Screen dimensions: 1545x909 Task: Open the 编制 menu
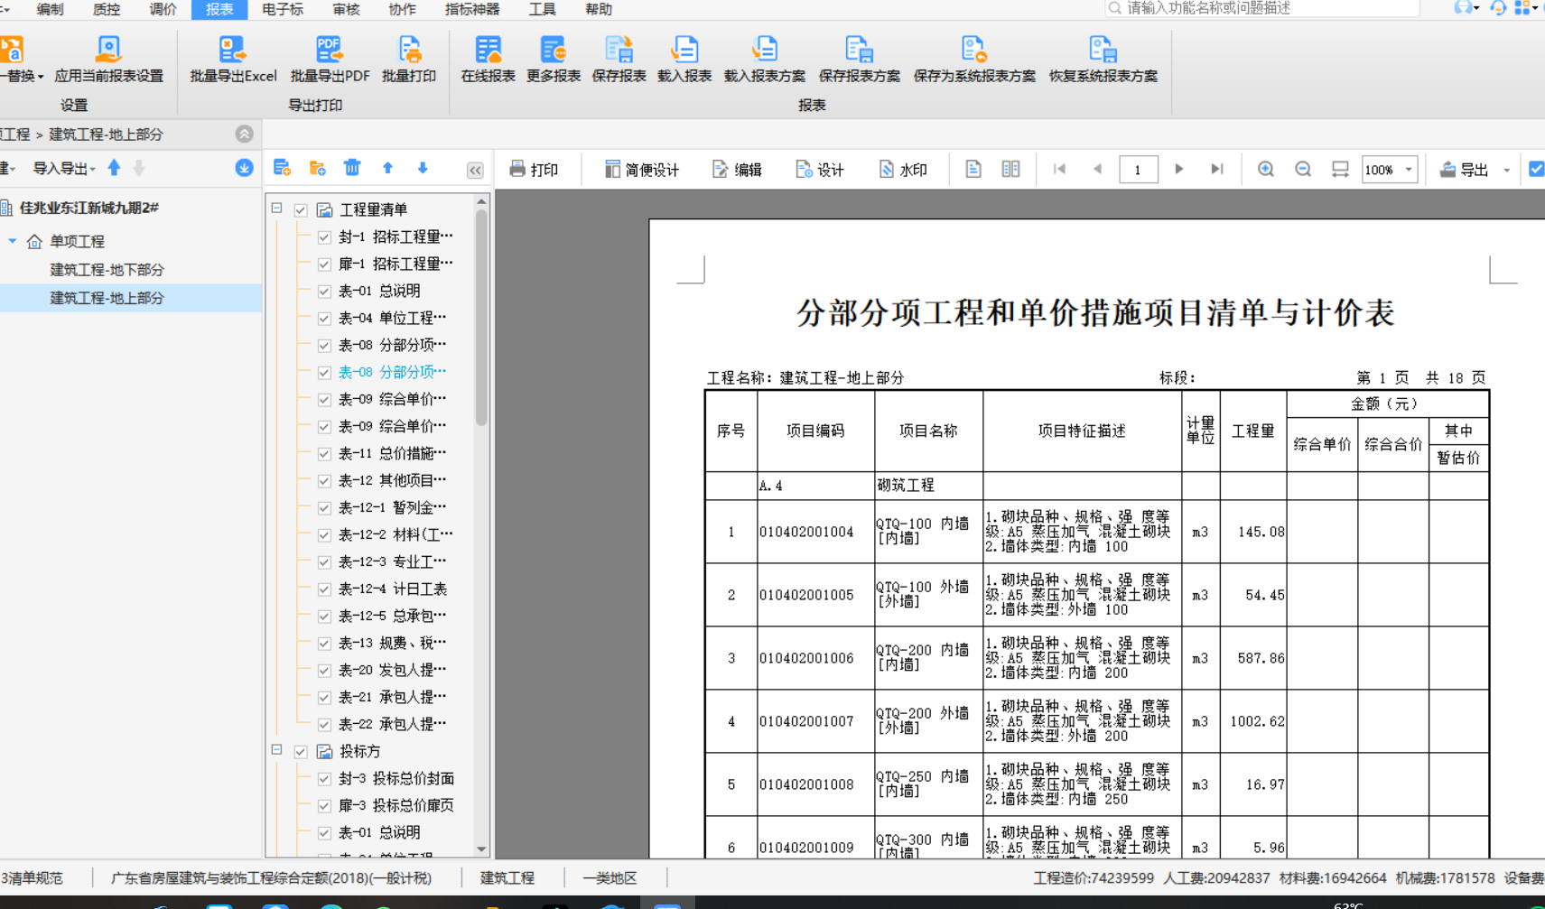[x=51, y=9]
